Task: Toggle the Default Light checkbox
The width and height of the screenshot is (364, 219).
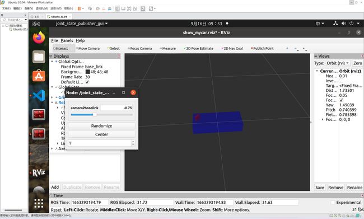Action: pyautogui.click(x=87, y=82)
